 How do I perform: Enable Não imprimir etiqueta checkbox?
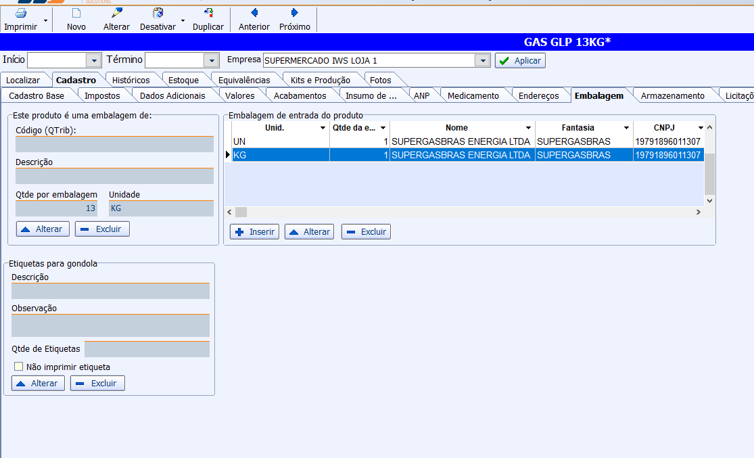19,367
